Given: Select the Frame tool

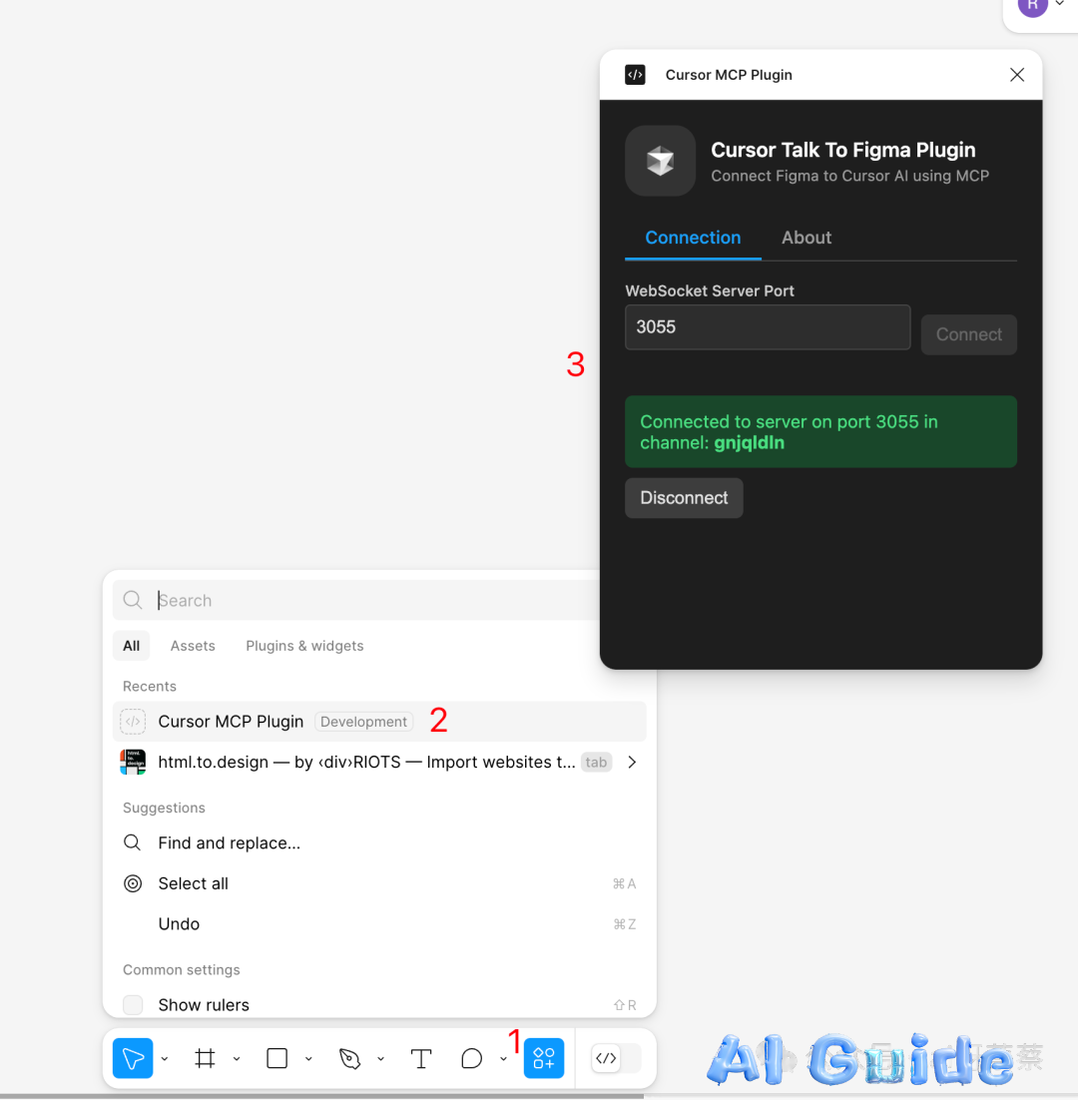Looking at the screenshot, I should pyautogui.click(x=205, y=1058).
